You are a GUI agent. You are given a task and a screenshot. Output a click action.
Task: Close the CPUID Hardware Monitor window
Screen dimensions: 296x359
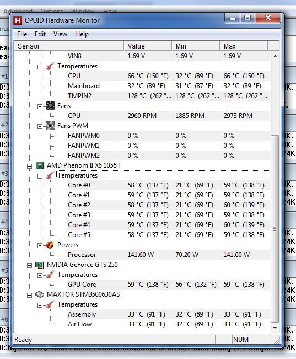268,18
